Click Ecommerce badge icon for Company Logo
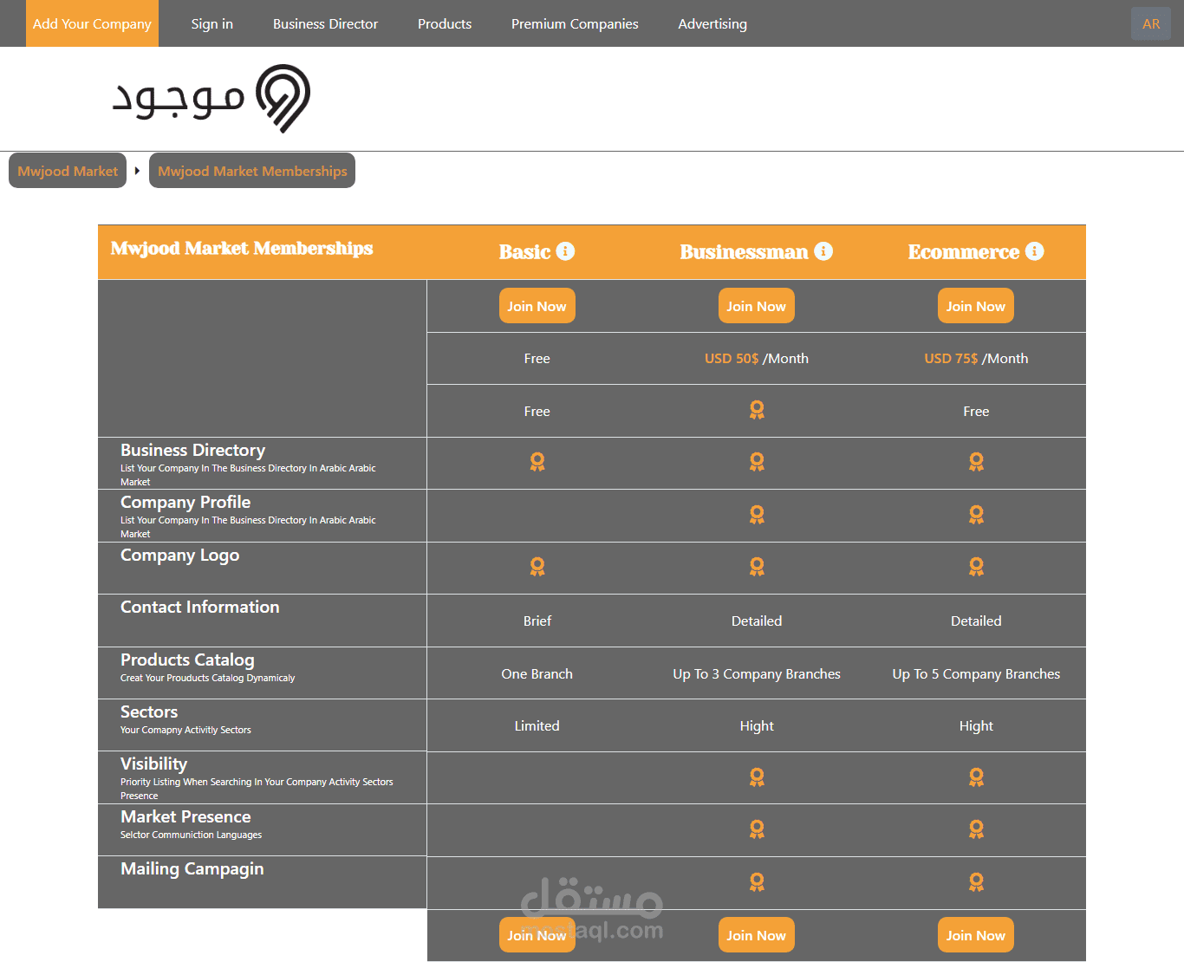This screenshot has width=1184, height=962. coord(976,567)
